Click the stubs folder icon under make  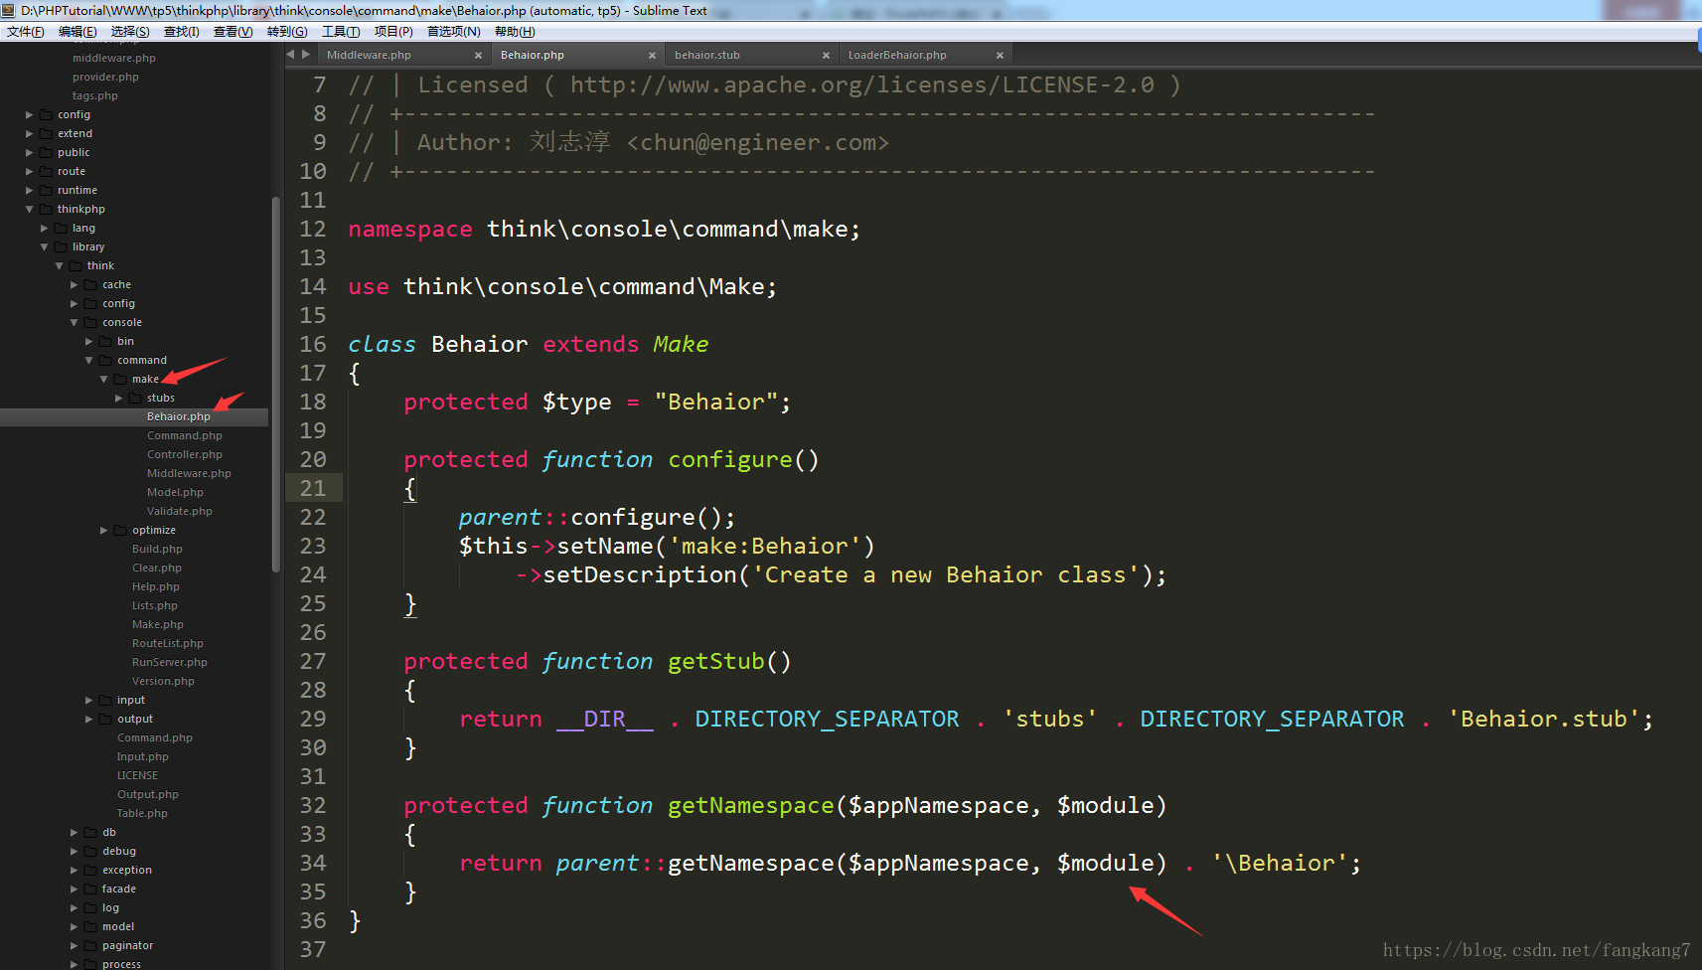point(133,398)
